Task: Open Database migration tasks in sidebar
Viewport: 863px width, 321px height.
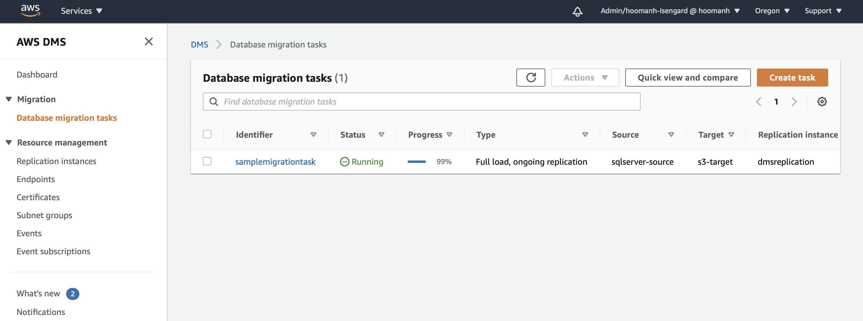Action: pyautogui.click(x=67, y=118)
